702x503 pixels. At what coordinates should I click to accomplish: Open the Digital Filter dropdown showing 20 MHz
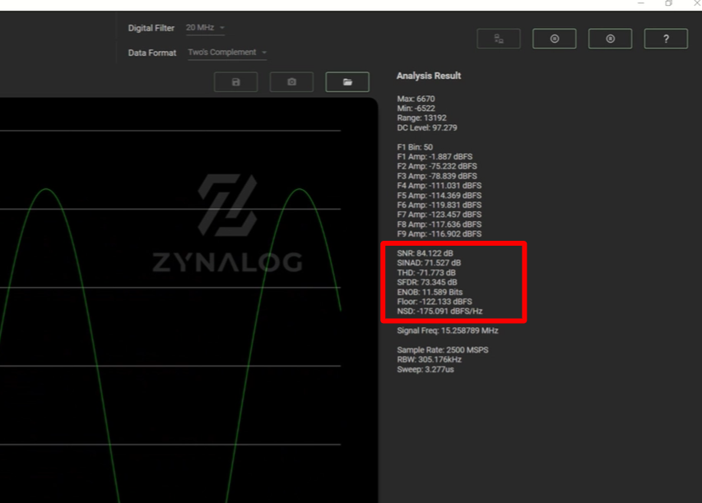click(205, 28)
